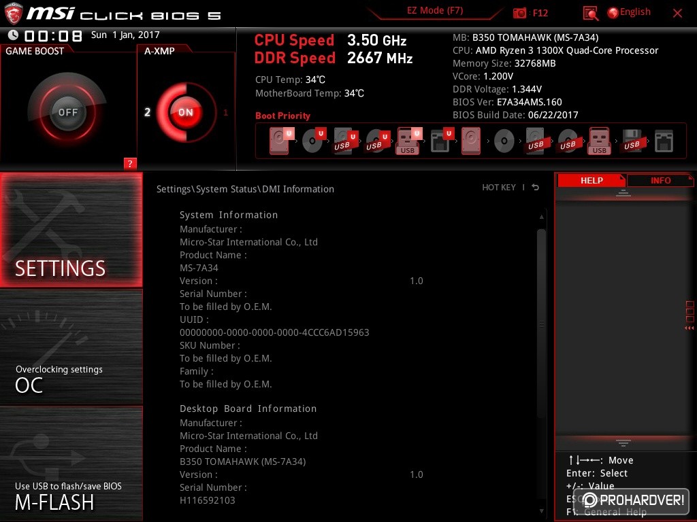
Task: Select the UEFI USB hard disk boot icon
Action: click(x=346, y=141)
